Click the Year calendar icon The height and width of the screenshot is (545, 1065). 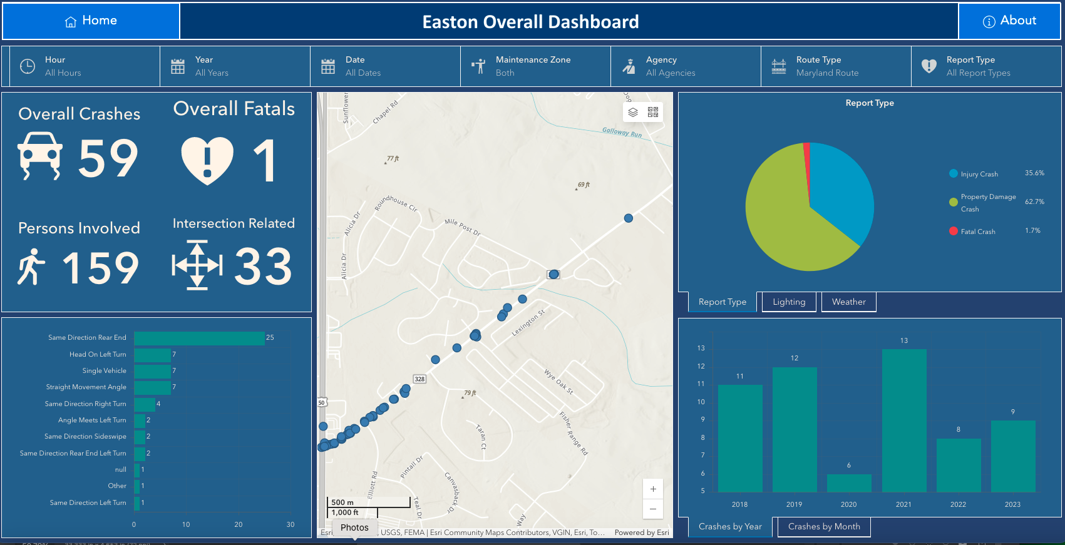(x=178, y=66)
